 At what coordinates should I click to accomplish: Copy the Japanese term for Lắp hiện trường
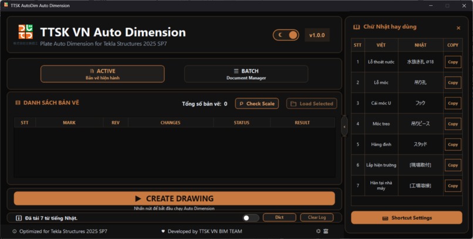click(x=453, y=165)
